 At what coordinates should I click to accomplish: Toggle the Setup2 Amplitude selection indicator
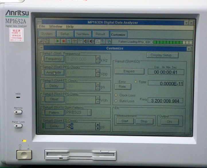point(43,72)
